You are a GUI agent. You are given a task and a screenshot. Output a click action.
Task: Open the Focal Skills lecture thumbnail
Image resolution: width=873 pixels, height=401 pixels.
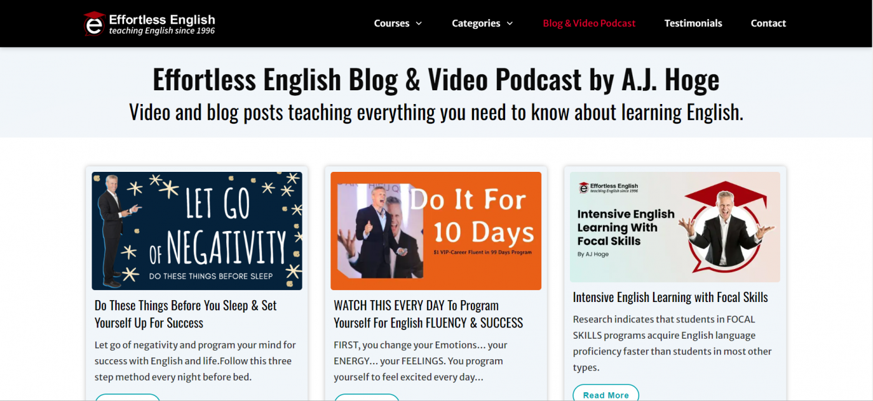pyautogui.click(x=675, y=227)
